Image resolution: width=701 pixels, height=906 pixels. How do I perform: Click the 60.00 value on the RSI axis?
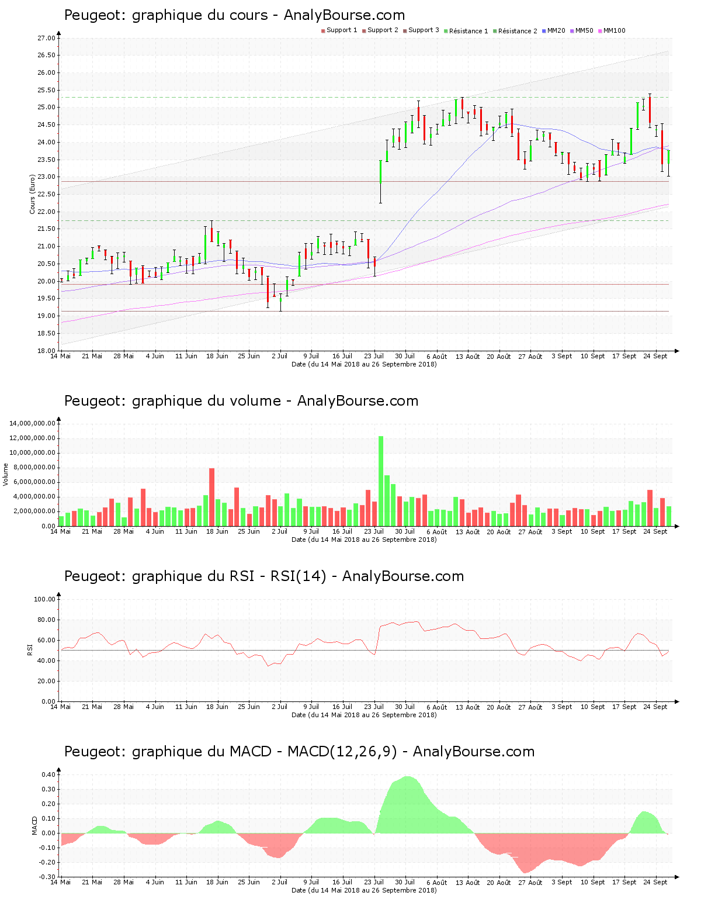[x=47, y=640]
